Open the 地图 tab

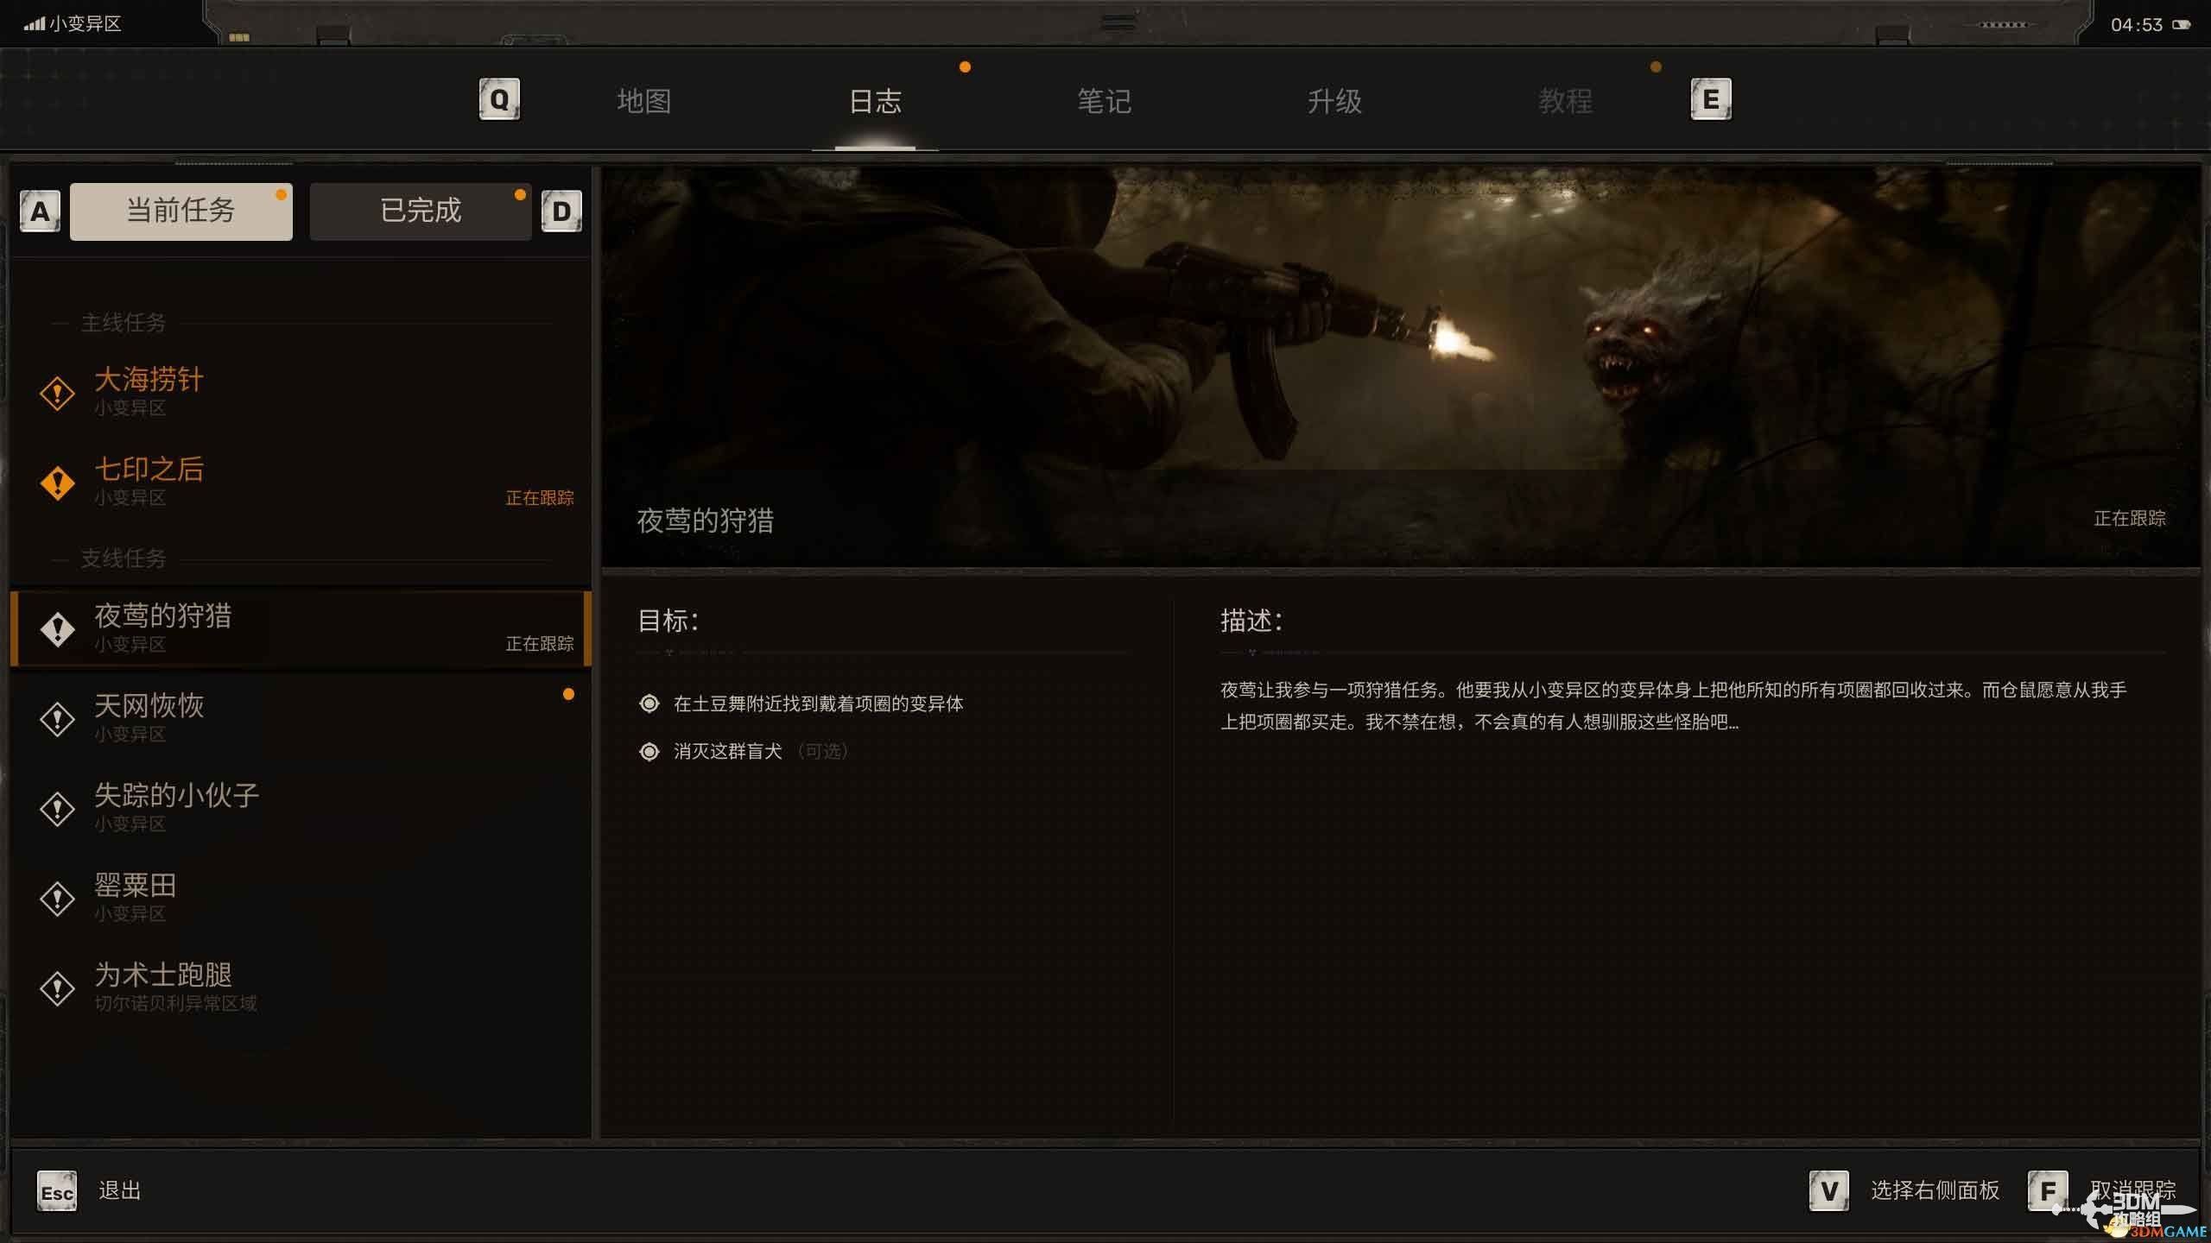(x=643, y=102)
